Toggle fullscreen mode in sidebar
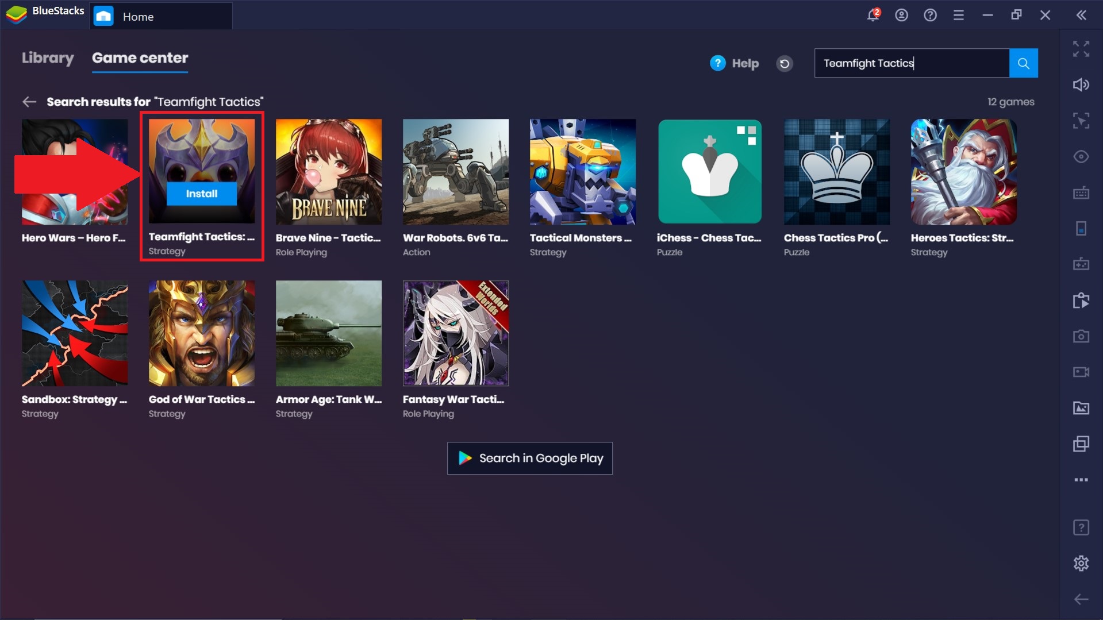 1081,49
